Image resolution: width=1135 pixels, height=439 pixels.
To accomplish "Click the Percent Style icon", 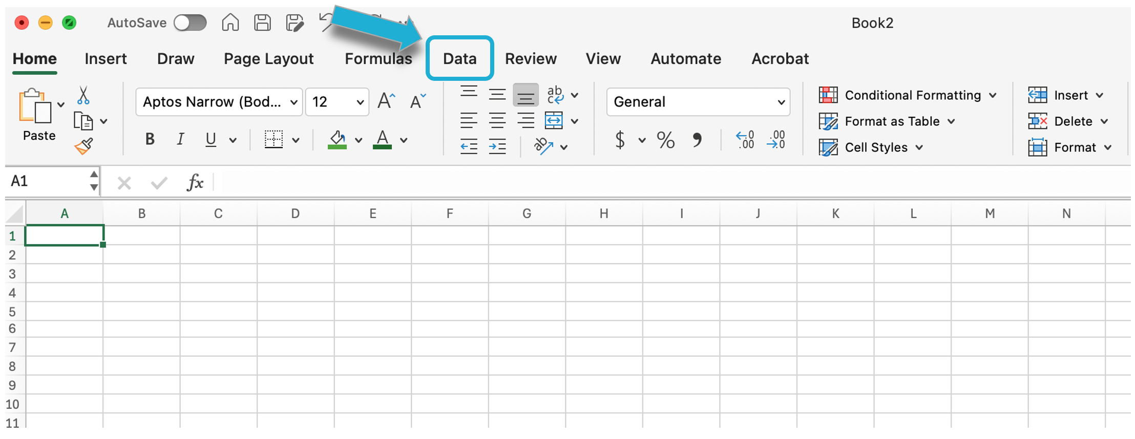I will point(665,140).
